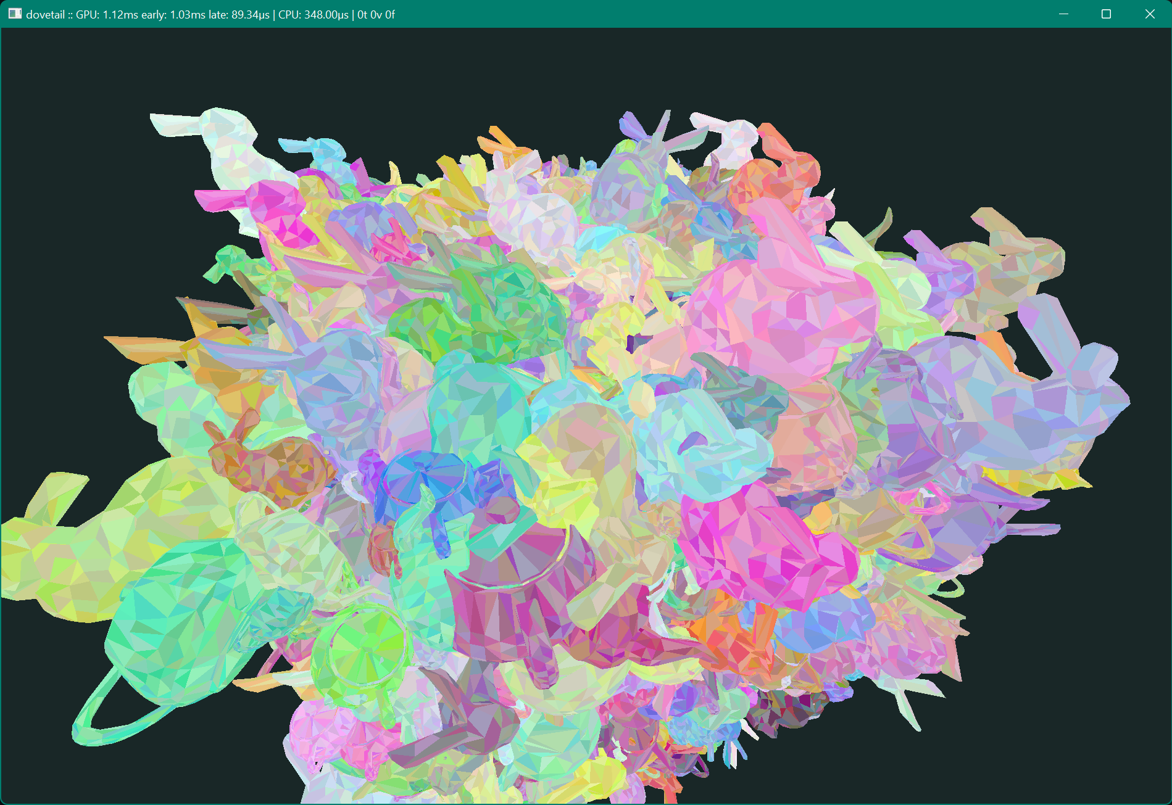This screenshot has width=1172, height=805.
Task: Minimize the dovetail window
Action: coord(1063,14)
